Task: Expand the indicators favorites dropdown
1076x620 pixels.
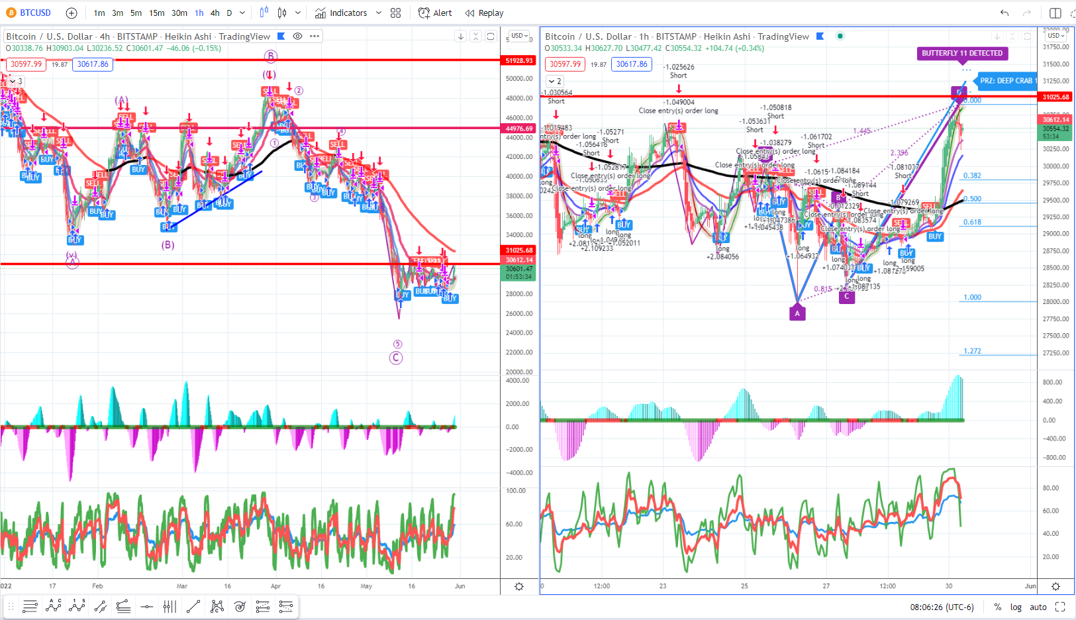Action: [379, 13]
